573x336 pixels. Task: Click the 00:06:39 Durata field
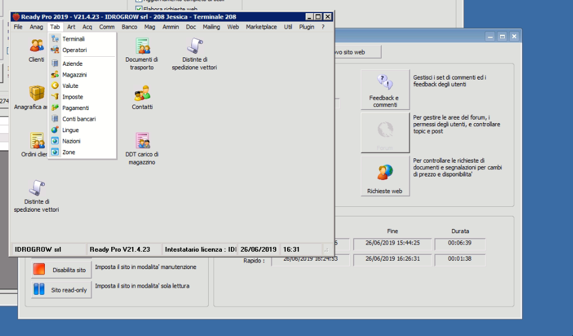tap(460, 243)
